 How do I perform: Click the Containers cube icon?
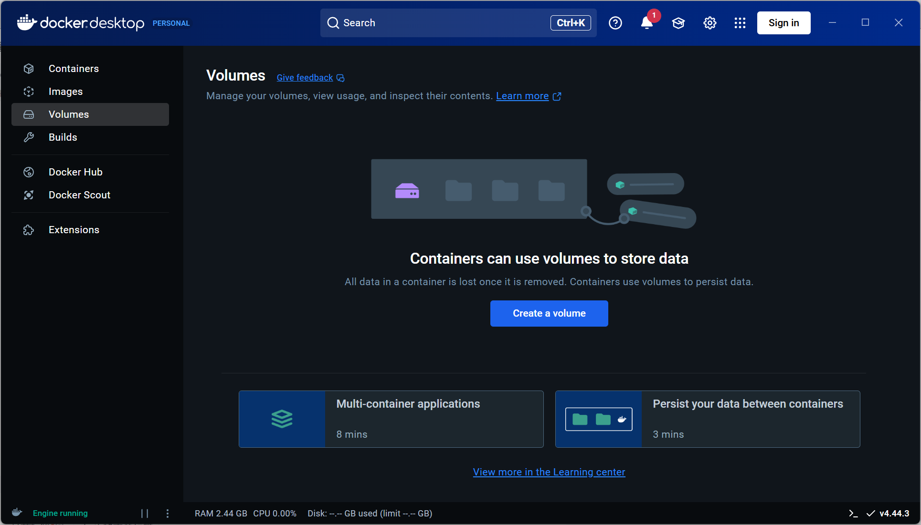29,69
